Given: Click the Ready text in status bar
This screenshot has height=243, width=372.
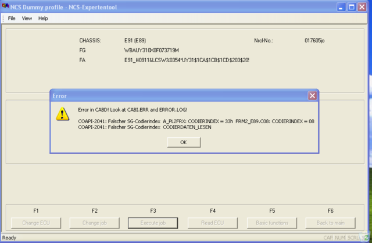Looking at the screenshot, I should (10, 238).
